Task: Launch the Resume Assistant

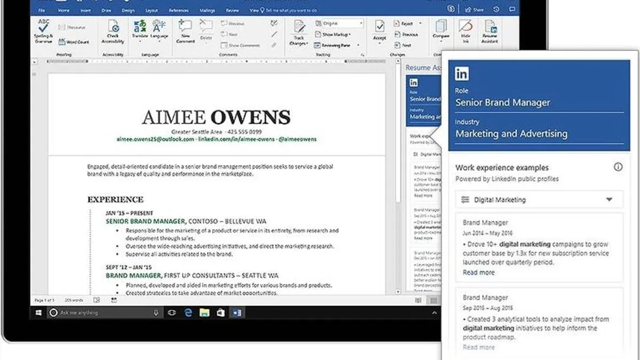Action: [490, 32]
